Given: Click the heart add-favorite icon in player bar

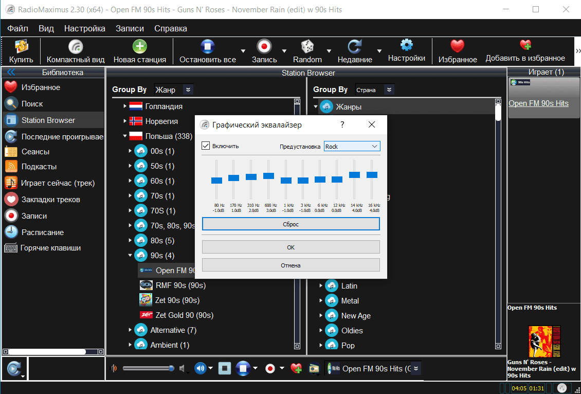Looking at the screenshot, I should point(296,368).
